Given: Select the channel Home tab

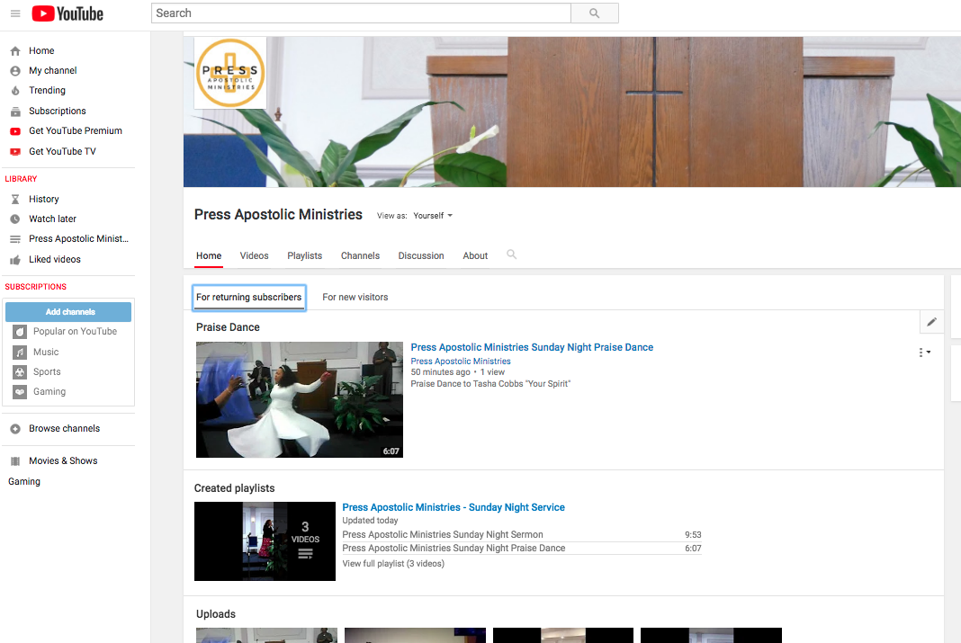Looking at the screenshot, I should [209, 256].
